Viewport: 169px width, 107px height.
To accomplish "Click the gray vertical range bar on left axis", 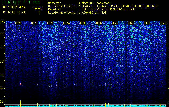I will click(5, 83).
